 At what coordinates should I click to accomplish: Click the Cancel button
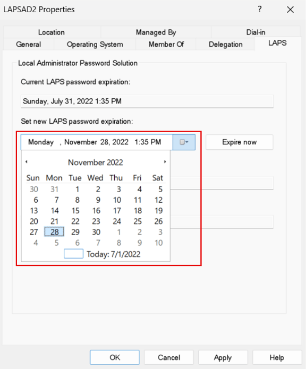tap(169, 357)
